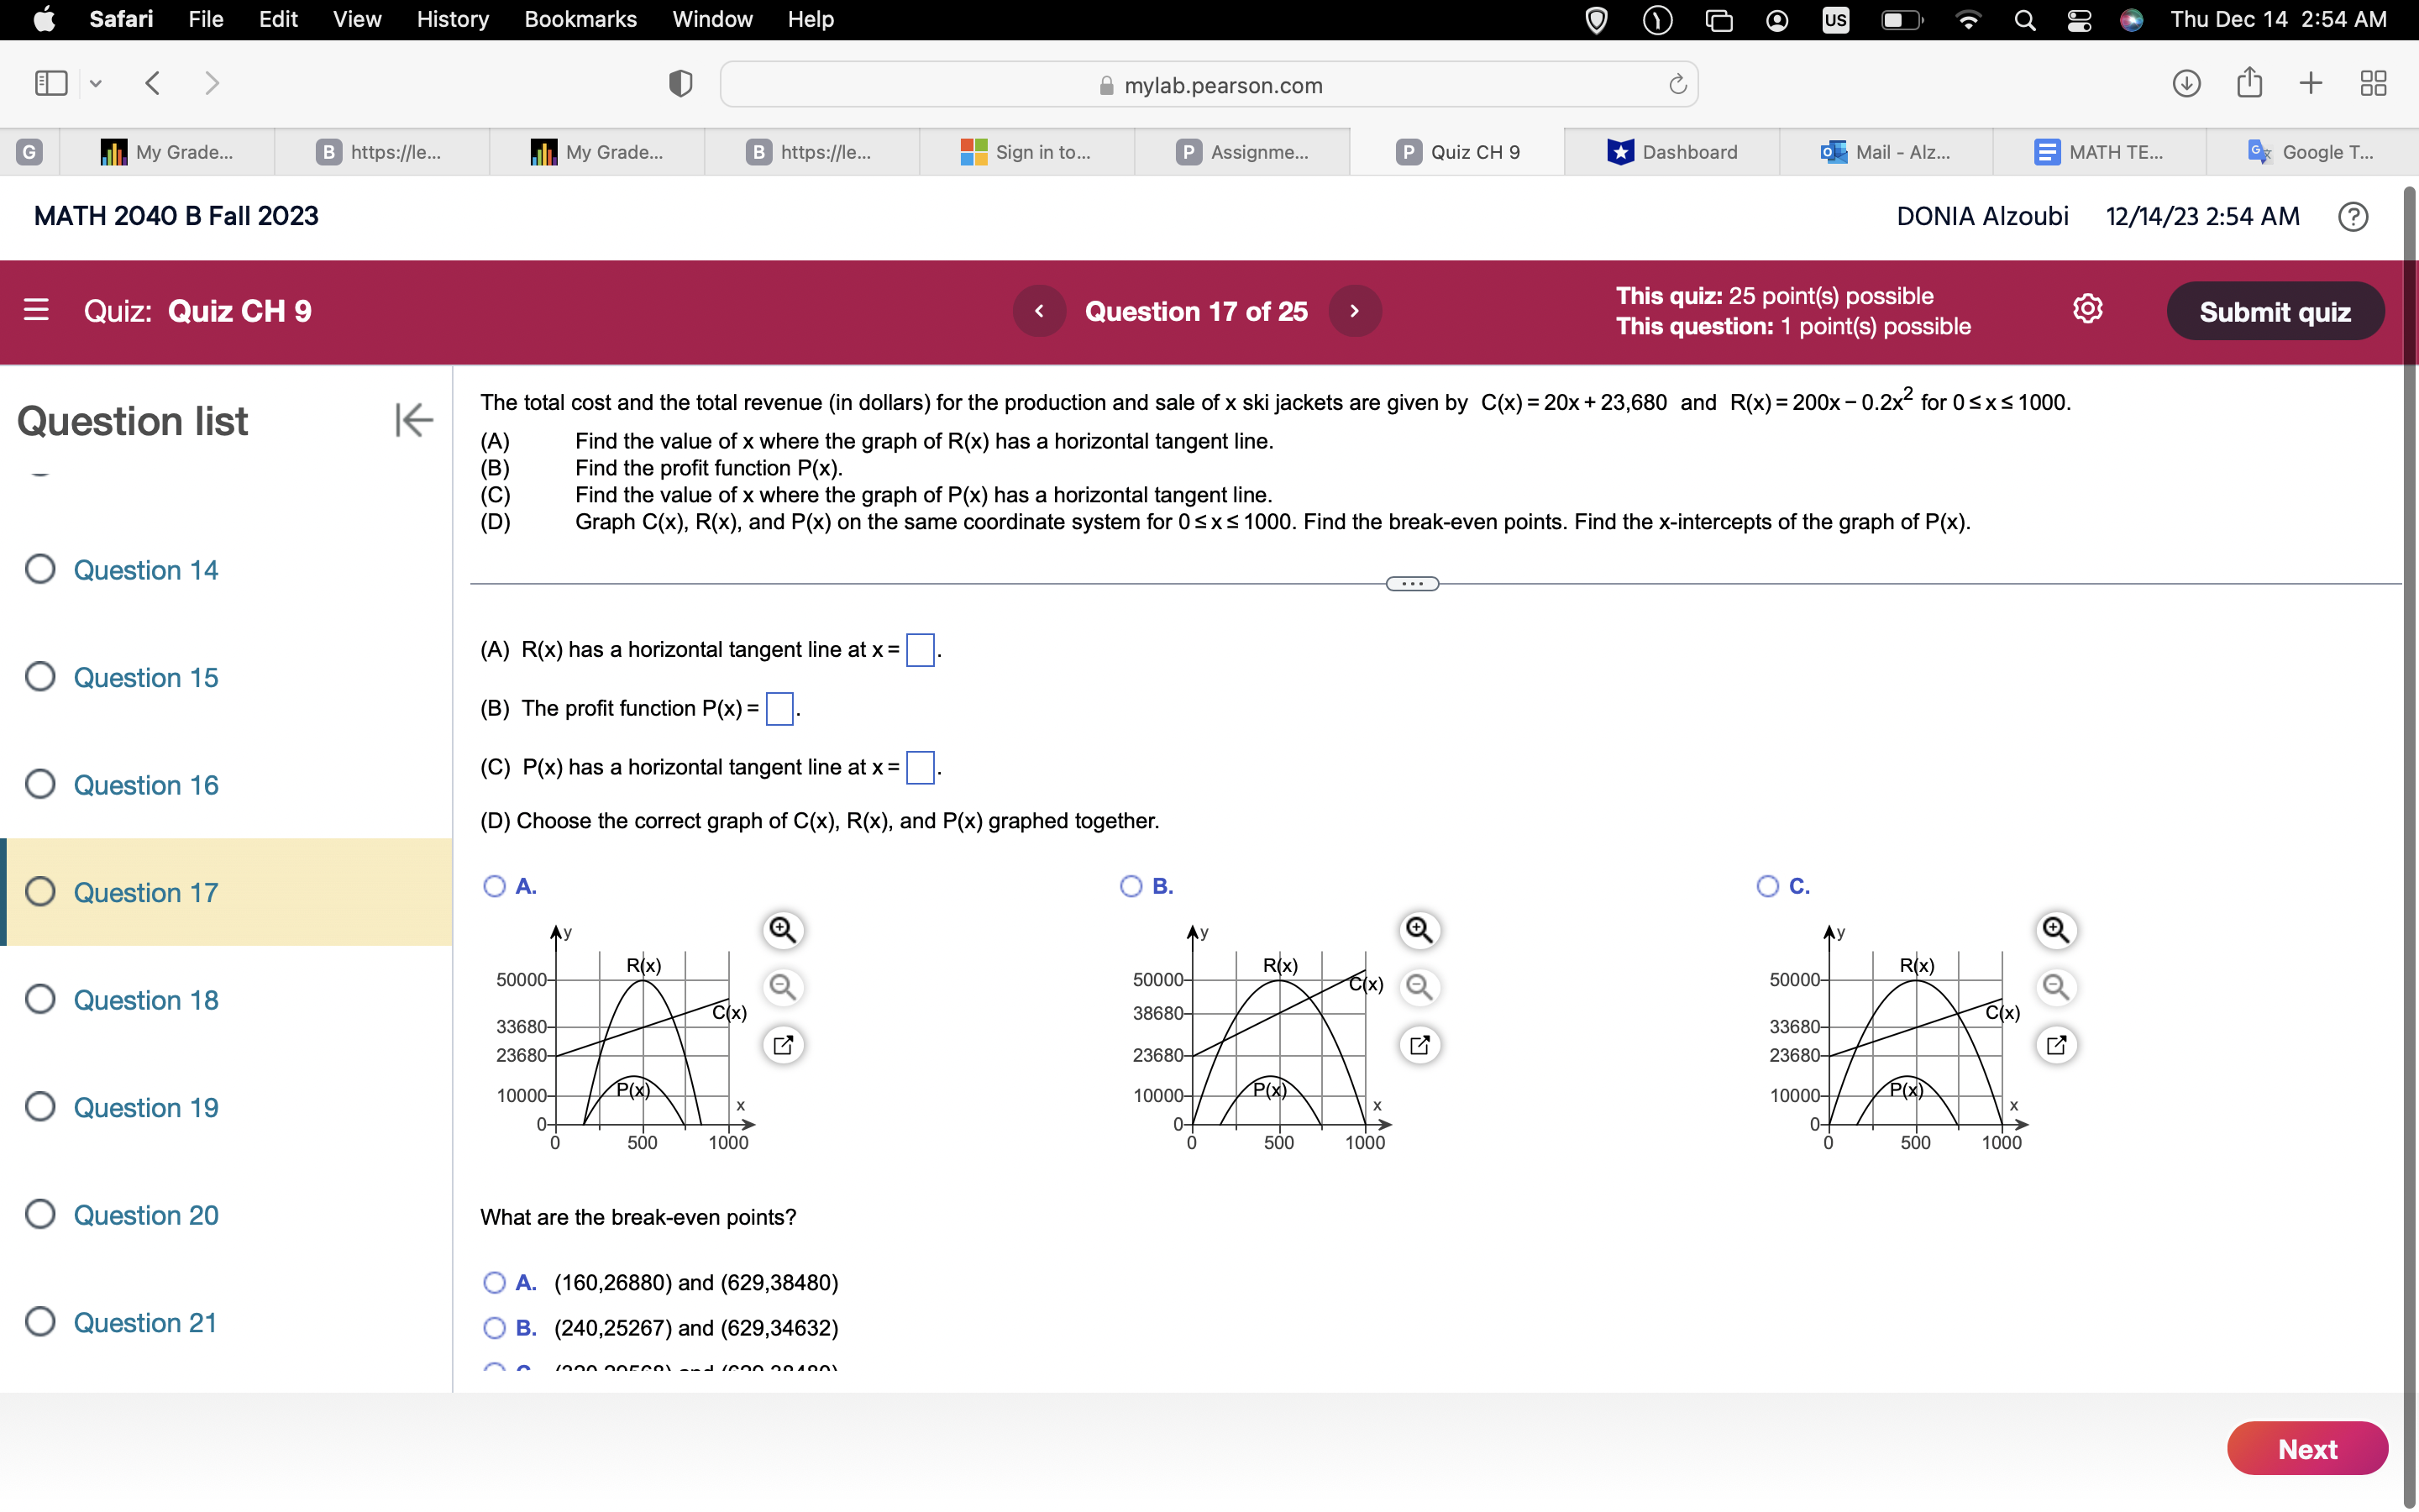Collapse the Question list panel
Screen dimensions: 2419x1512
[x=414, y=420]
